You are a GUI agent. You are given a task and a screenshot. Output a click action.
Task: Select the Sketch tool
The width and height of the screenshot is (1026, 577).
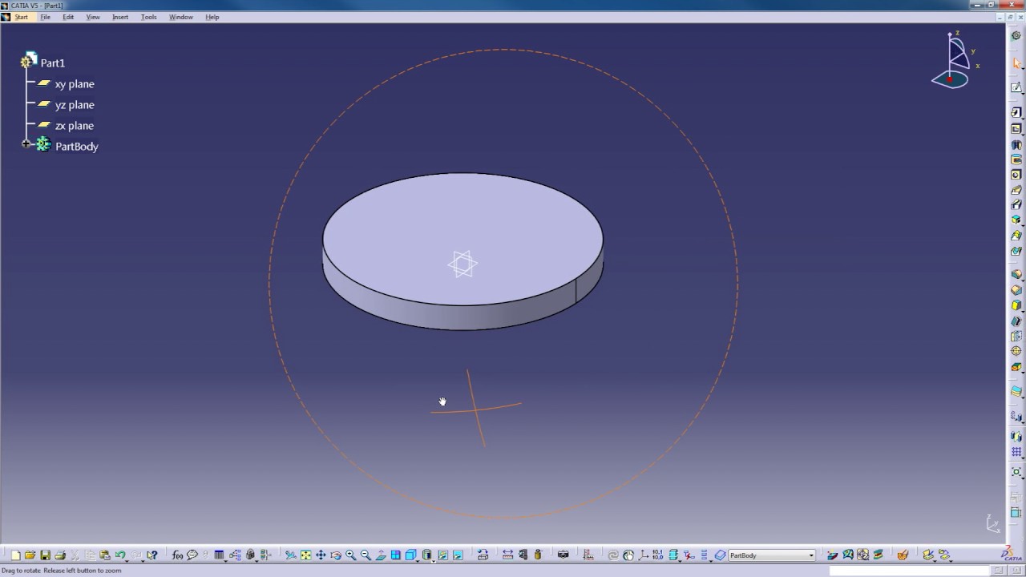(1016, 87)
